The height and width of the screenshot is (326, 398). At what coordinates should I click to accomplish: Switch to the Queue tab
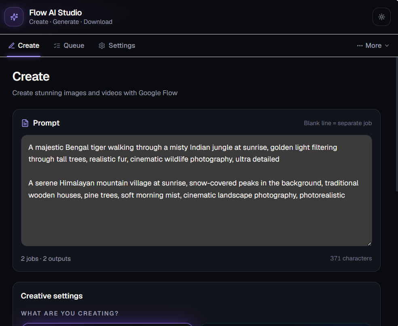click(69, 45)
